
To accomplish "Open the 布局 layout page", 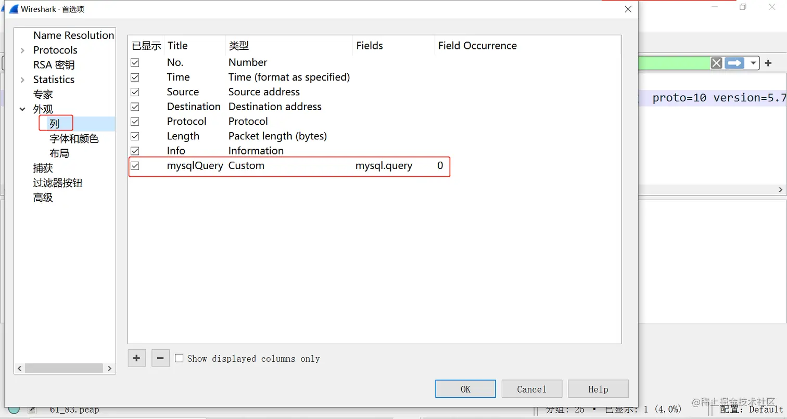I will coord(59,153).
